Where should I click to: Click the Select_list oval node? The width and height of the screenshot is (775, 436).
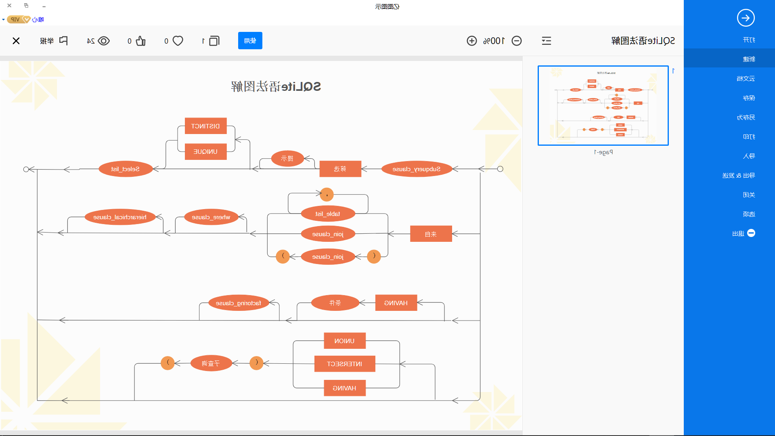click(x=126, y=169)
